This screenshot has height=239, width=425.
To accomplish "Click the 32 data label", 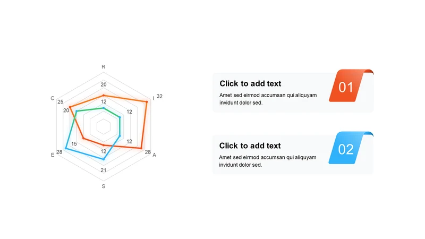I will pyautogui.click(x=159, y=96).
